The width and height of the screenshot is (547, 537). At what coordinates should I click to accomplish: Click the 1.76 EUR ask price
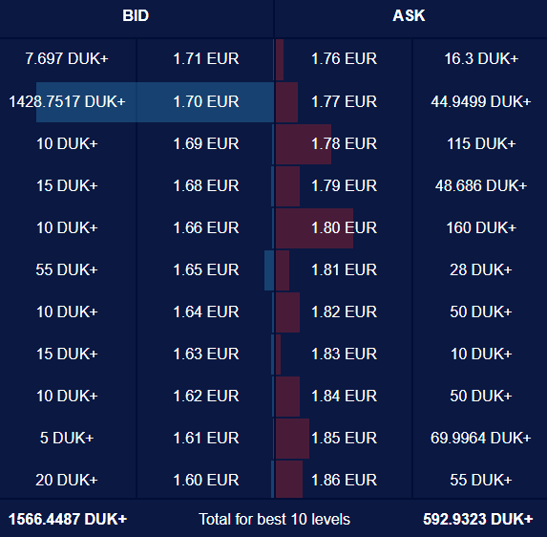click(344, 58)
